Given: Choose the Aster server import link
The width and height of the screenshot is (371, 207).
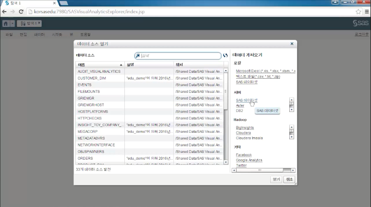Looking at the screenshot, I should (x=240, y=105).
